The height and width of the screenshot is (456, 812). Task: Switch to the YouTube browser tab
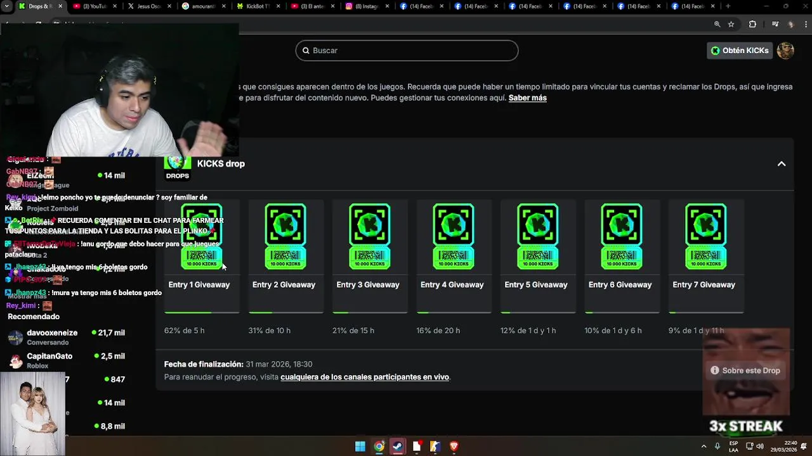pyautogui.click(x=94, y=6)
